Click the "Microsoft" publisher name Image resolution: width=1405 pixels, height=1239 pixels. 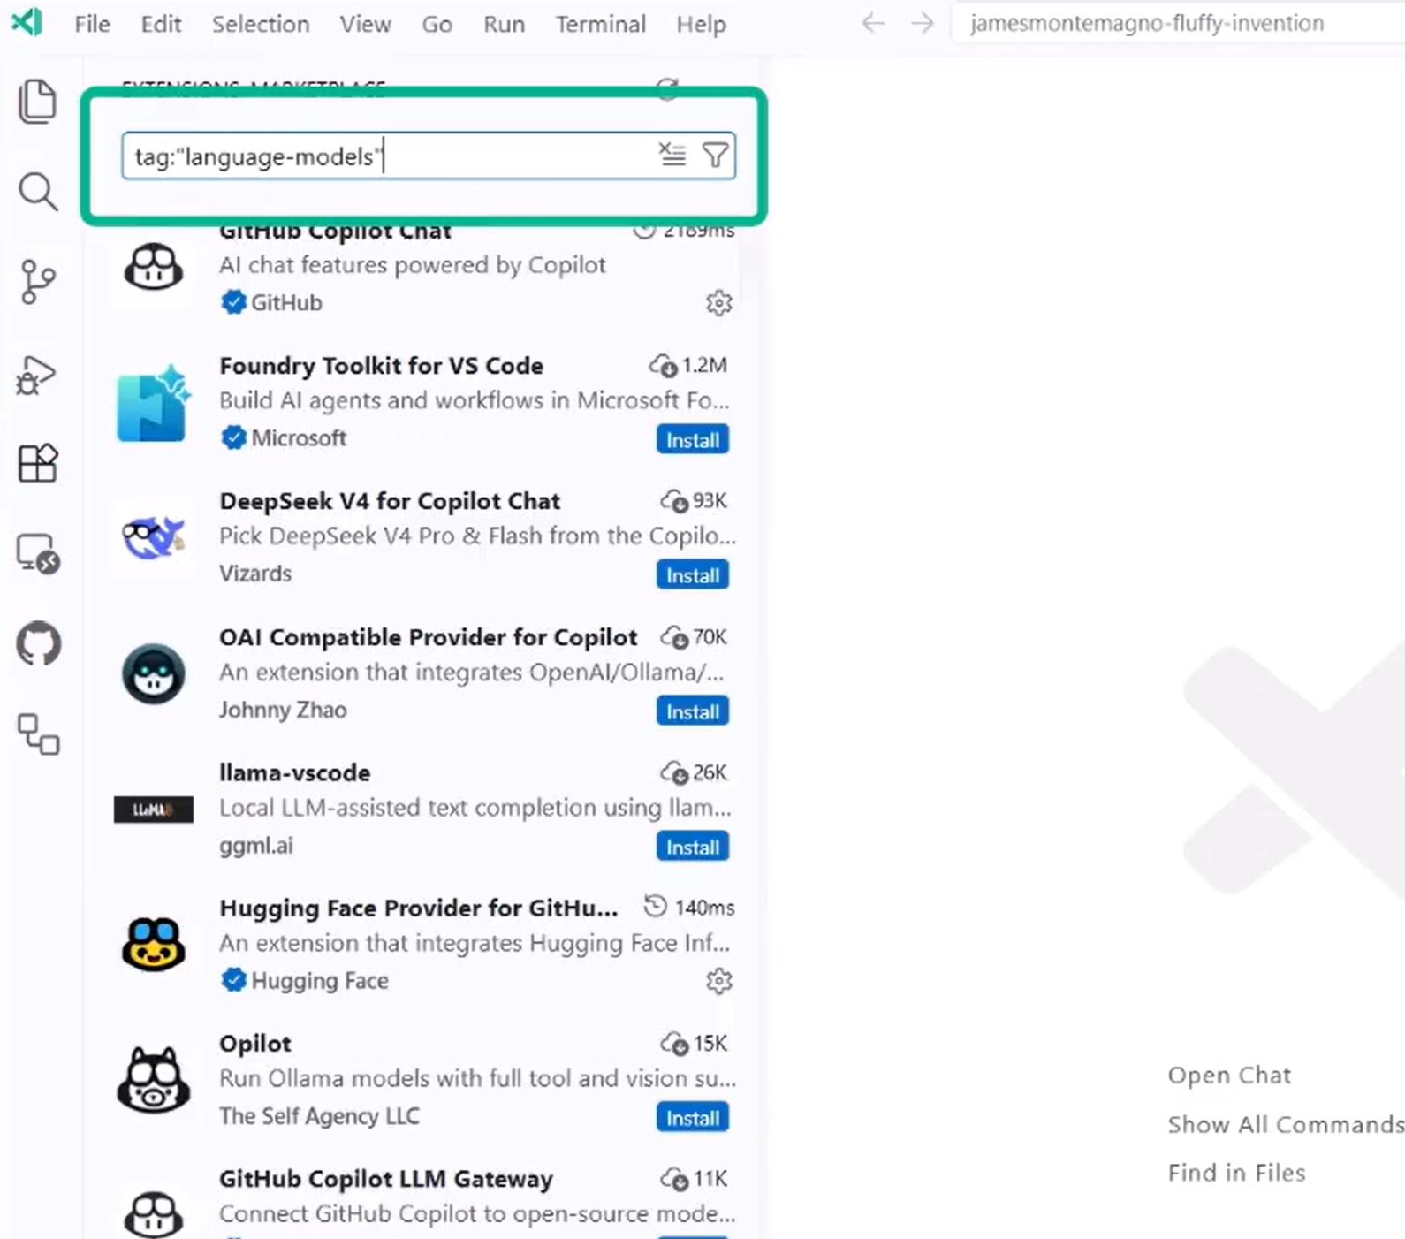pos(299,438)
